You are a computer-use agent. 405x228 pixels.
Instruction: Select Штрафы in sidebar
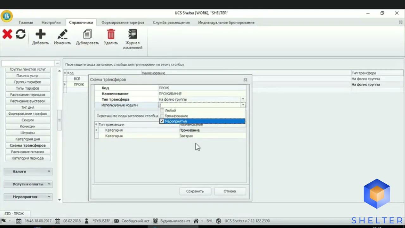[28, 133]
